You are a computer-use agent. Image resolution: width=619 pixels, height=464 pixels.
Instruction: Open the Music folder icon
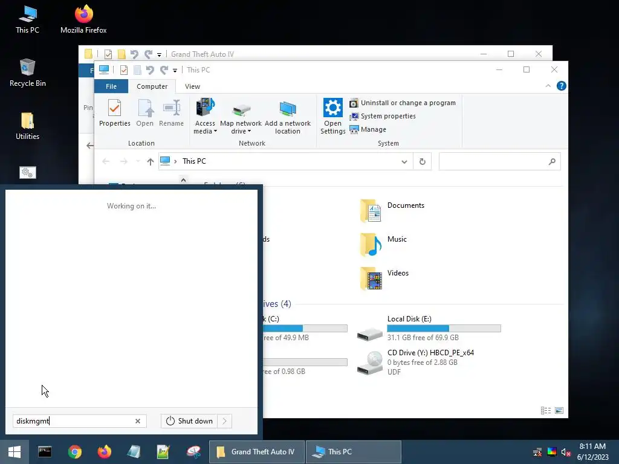[x=371, y=244]
